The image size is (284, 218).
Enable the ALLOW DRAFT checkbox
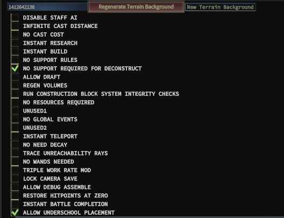point(15,77)
